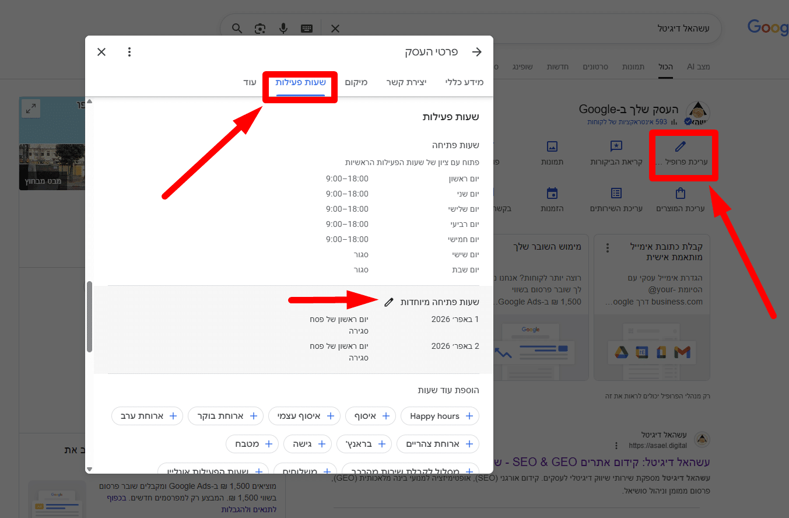Select the שעות פעילות tab
This screenshot has width=789, height=518.
[300, 82]
